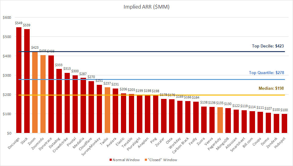This screenshot has height=166, width=293.
Task: Select the Cloudflare bar labeled $270
Action: coord(91,107)
